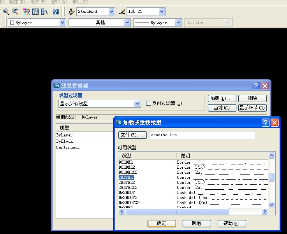Click the horizontal scroll right arrow
This screenshot has width=287, height=234.
[x=265, y=211]
